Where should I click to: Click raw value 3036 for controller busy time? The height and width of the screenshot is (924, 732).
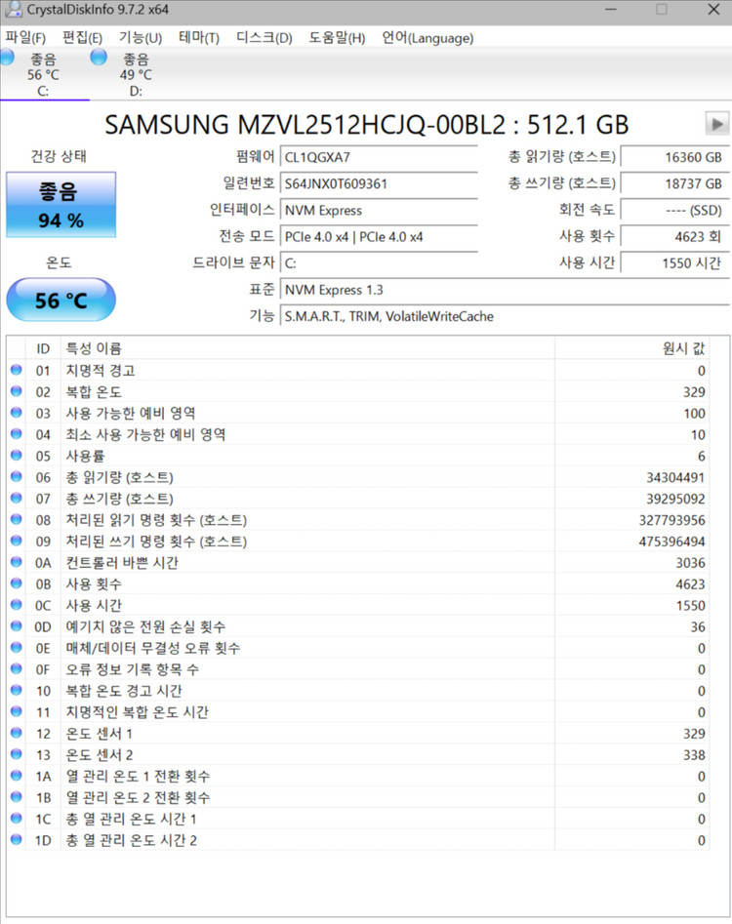[690, 563]
